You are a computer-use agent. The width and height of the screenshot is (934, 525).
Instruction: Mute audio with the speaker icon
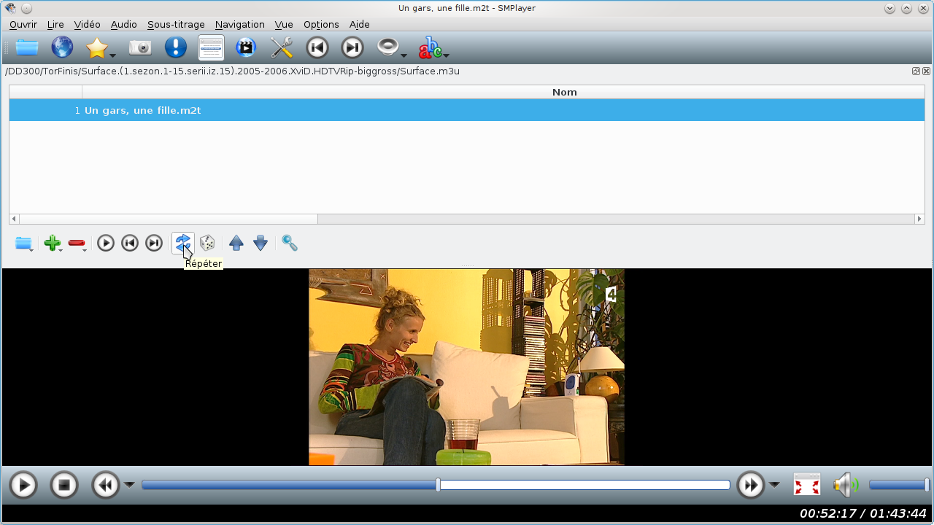(x=846, y=485)
